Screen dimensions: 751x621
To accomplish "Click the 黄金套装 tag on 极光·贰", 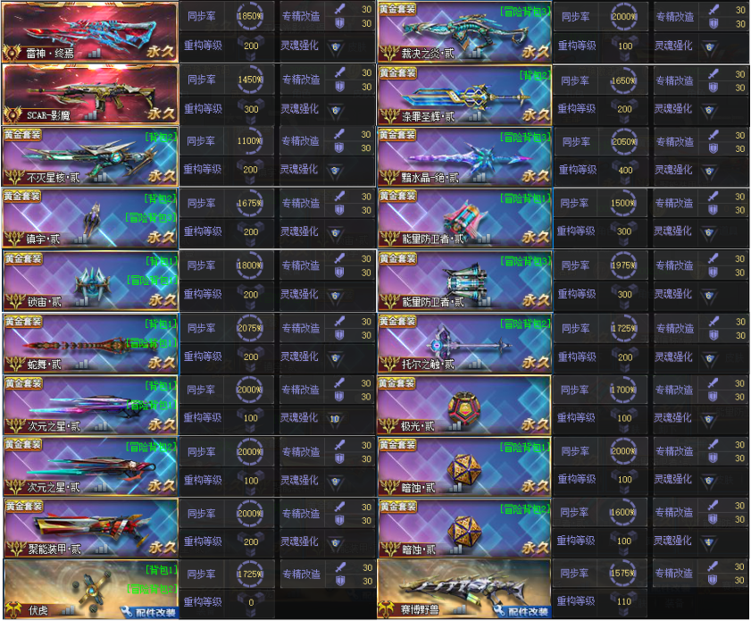I will point(397,382).
